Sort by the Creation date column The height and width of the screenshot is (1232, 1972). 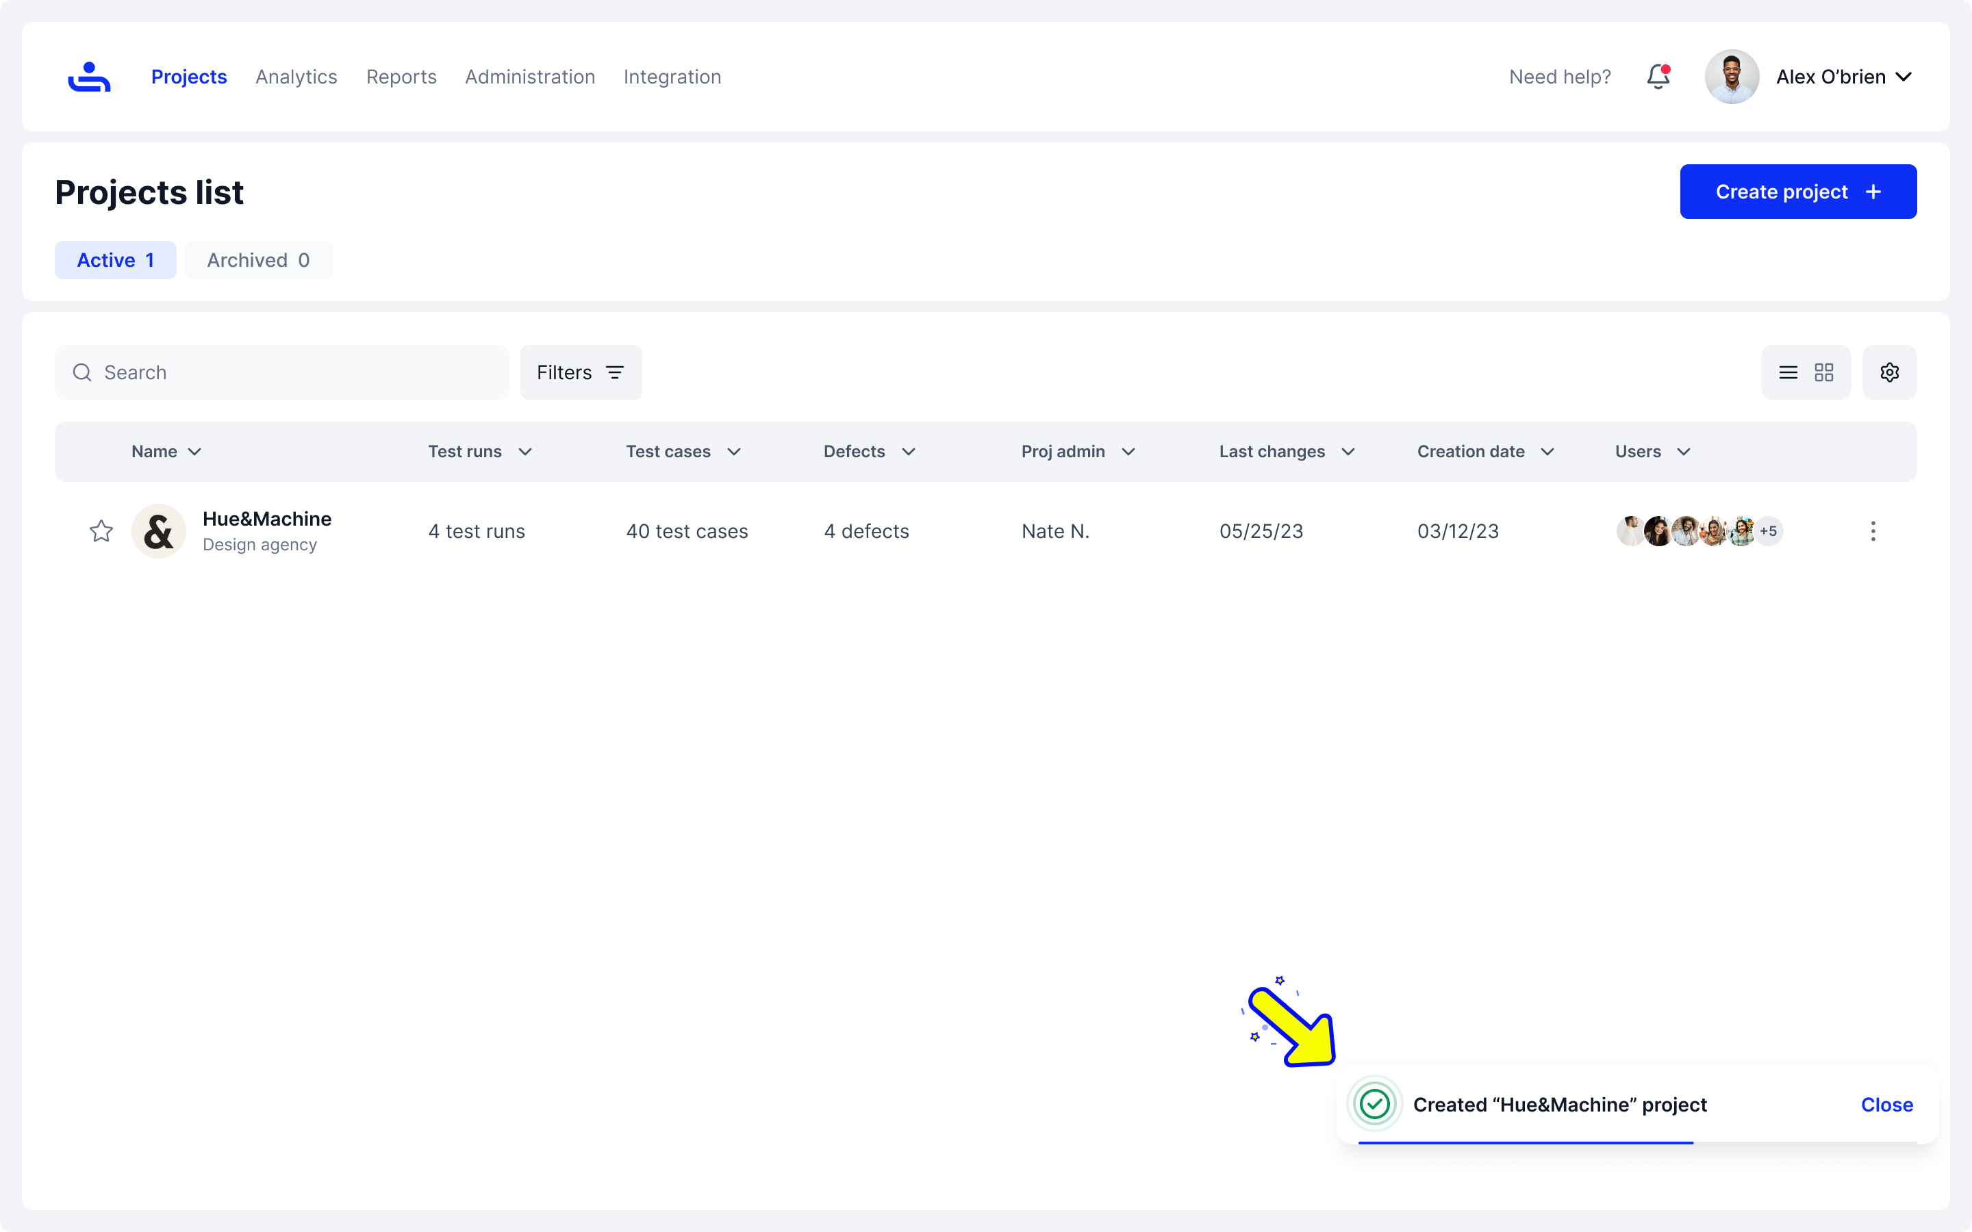pyautogui.click(x=1484, y=452)
